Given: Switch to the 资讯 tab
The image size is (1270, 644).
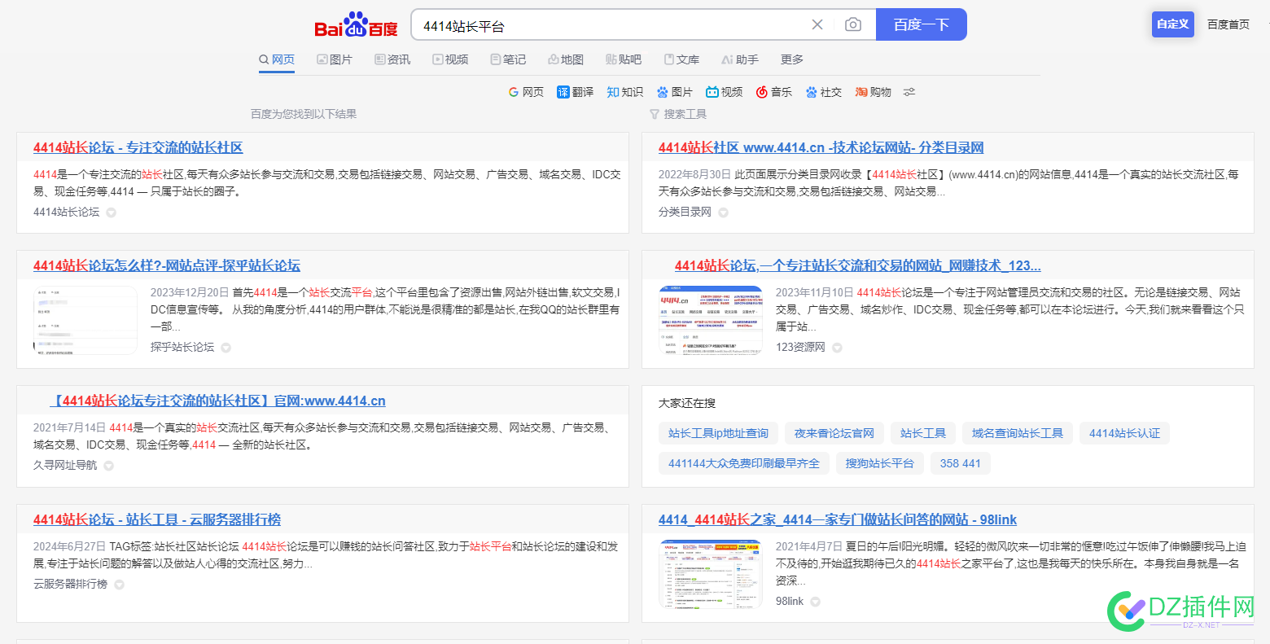Looking at the screenshot, I should [392, 59].
